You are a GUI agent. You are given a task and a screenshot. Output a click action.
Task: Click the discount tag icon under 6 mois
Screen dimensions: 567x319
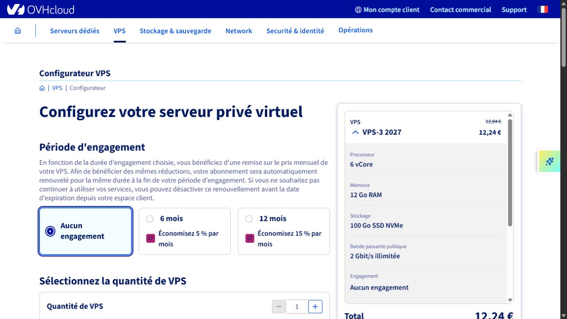(x=151, y=238)
